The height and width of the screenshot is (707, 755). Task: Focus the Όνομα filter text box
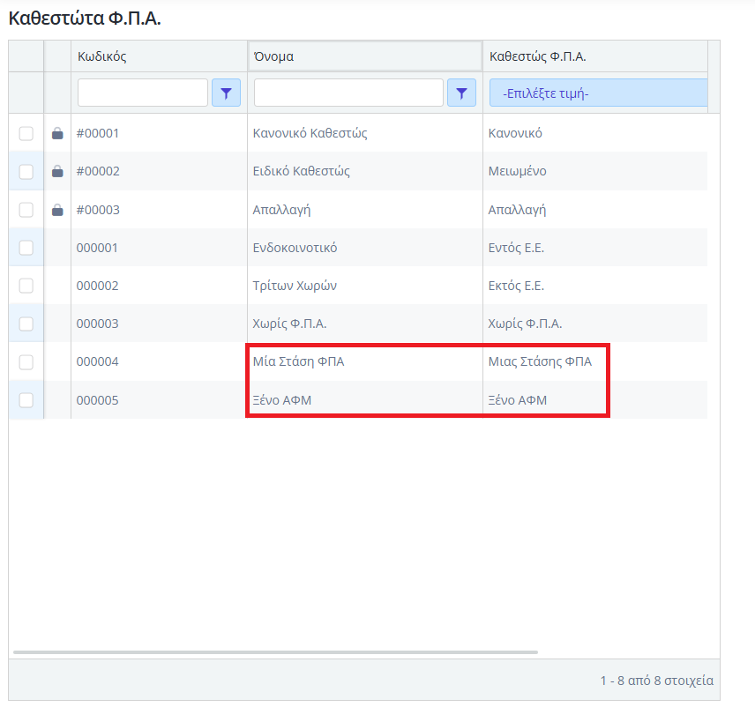(x=348, y=93)
